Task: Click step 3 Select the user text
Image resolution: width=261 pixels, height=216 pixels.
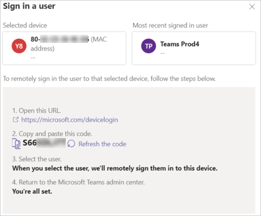Action: click(x=37, y=159)
